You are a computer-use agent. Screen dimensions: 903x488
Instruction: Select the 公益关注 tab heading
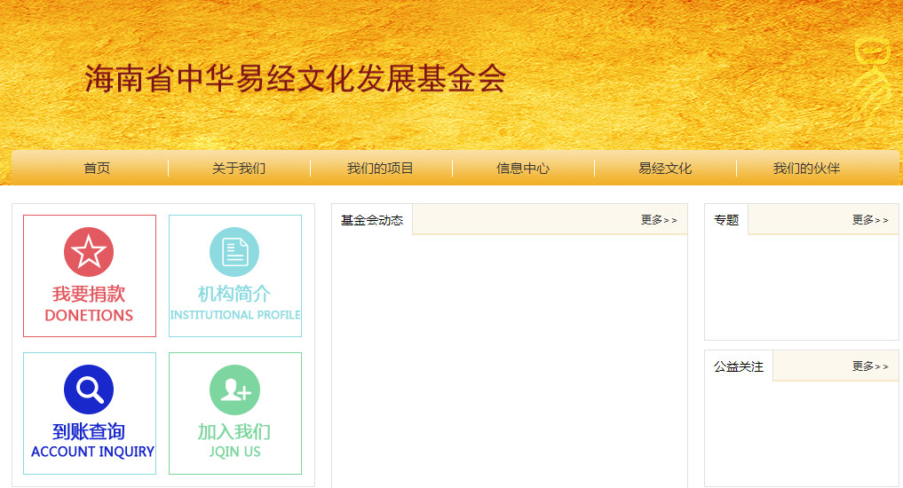click(739, 366)
